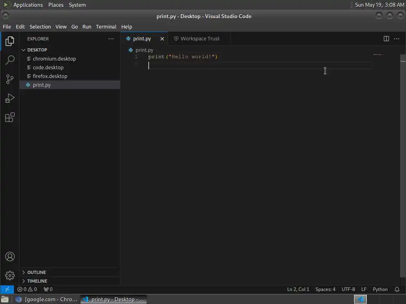
Task: Click the Python language mode status
Action: [x=380, y=289]
